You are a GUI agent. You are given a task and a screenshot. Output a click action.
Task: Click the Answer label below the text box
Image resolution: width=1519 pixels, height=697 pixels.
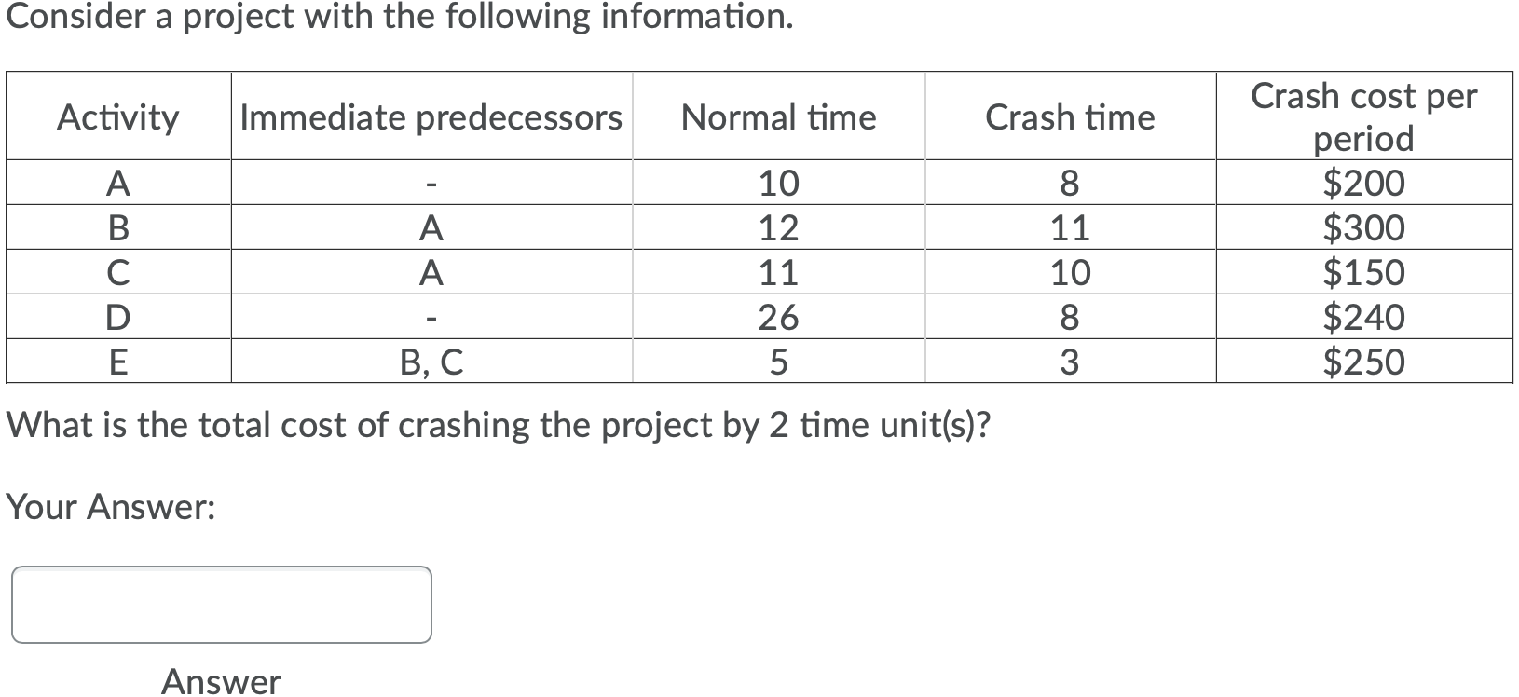coord(220,681)
